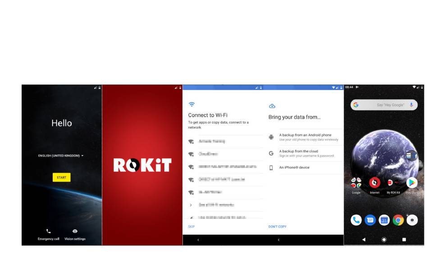
Task: Open the English (United Kingdom) language dropdown
Action: coord(61,156)
